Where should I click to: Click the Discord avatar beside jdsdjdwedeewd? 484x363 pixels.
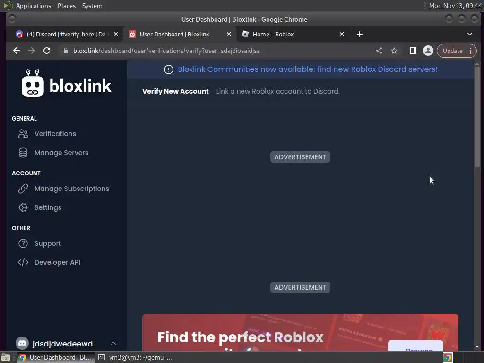pos(22,343)
